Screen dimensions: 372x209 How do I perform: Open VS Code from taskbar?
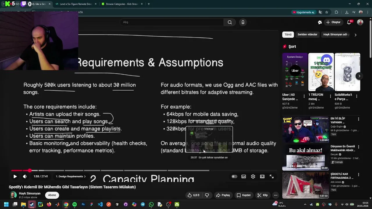100,204
